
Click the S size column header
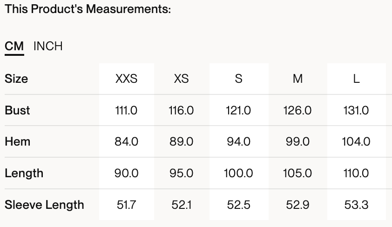click(x=239, y=79)
